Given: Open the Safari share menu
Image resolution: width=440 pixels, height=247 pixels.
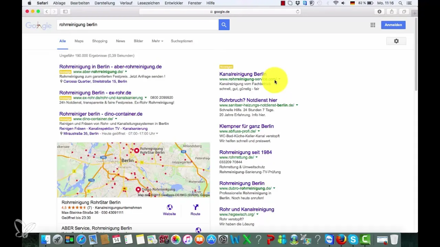Looking at the screenshot, I should (392, 11).
